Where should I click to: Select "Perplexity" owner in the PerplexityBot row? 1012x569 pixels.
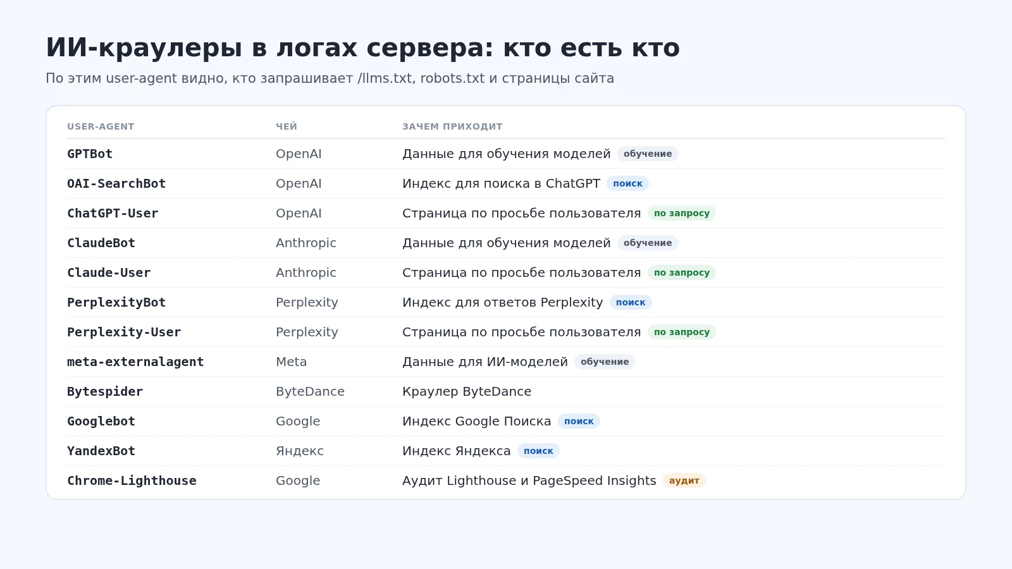click(x=307, y=302)
